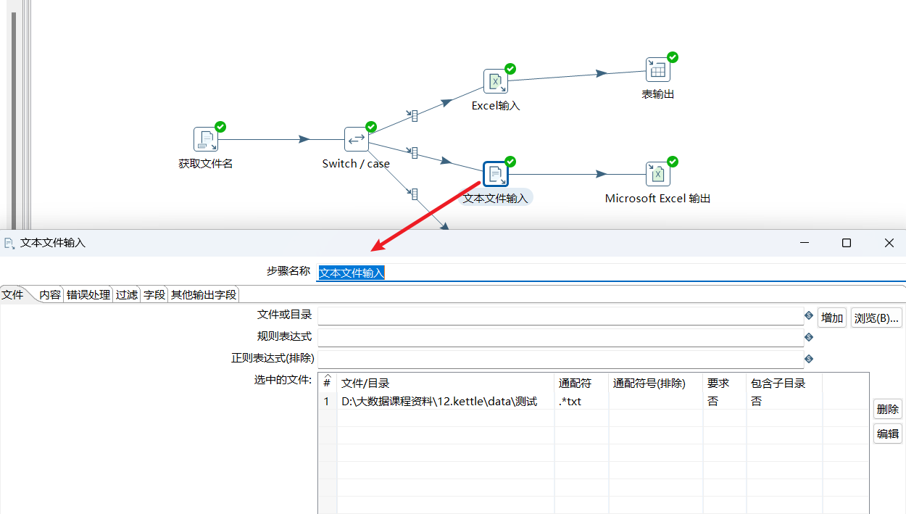906x514 pixels.
Task: Click the variable icon beside 正则表达式(排除) field
Action: click(x=809, y=358)
